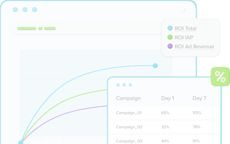
Task: Click first dot in the table window
Action: coord(118,85)
